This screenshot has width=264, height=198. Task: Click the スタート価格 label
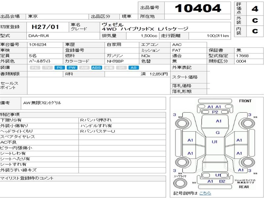point(185,77)
